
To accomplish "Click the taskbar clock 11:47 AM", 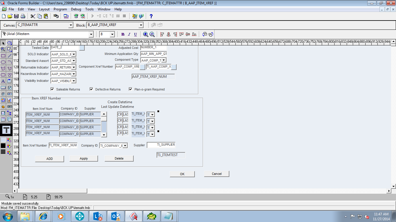I will pos(381,214).
